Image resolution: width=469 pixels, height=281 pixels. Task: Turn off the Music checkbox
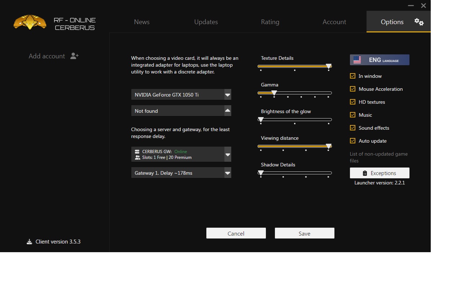353,115
